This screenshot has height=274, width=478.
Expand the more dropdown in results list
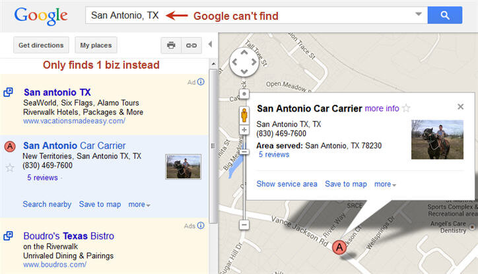click(x=139, y=205)
